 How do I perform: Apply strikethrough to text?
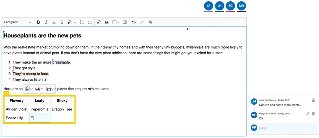62,22
